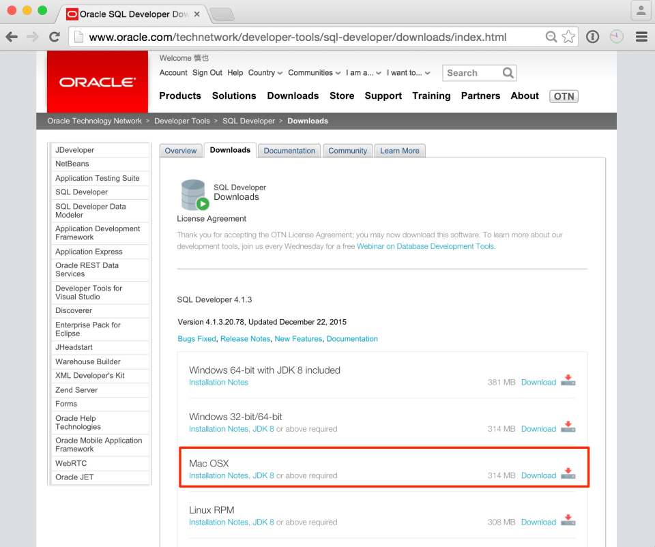
Task: Switch to the Documentation tab
Action: 289,150
